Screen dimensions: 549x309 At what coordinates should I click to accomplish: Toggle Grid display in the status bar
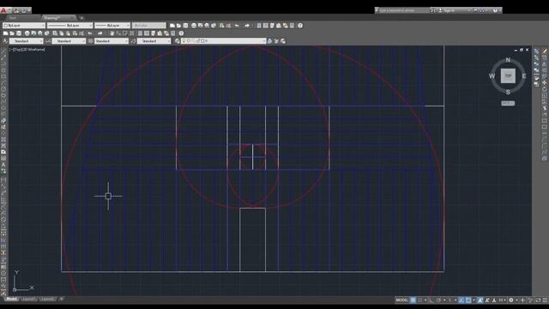pyautogui.click(x=413, y=300)
